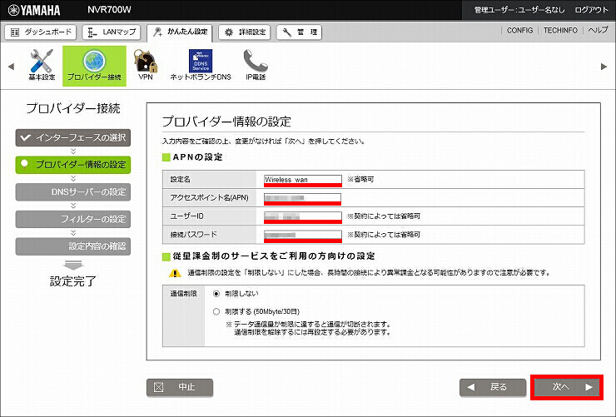Image resolution: width=616 pixels, height=417 pixels.
Task: Select DNSサーバーの設定 step
Action: 73,192
